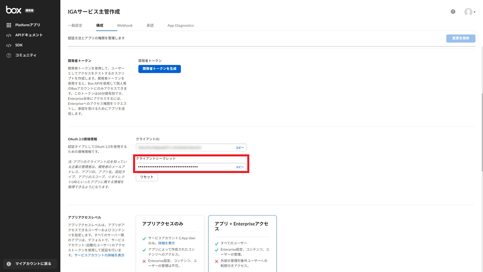Click the Box logo in sidebar
483x272 pixels.
coord(14,10)
